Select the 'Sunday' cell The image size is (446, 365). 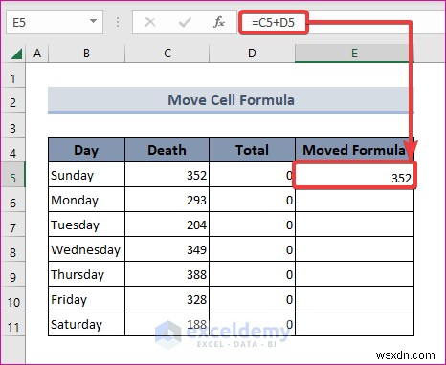pyautogui.click(x=86, y=175)
